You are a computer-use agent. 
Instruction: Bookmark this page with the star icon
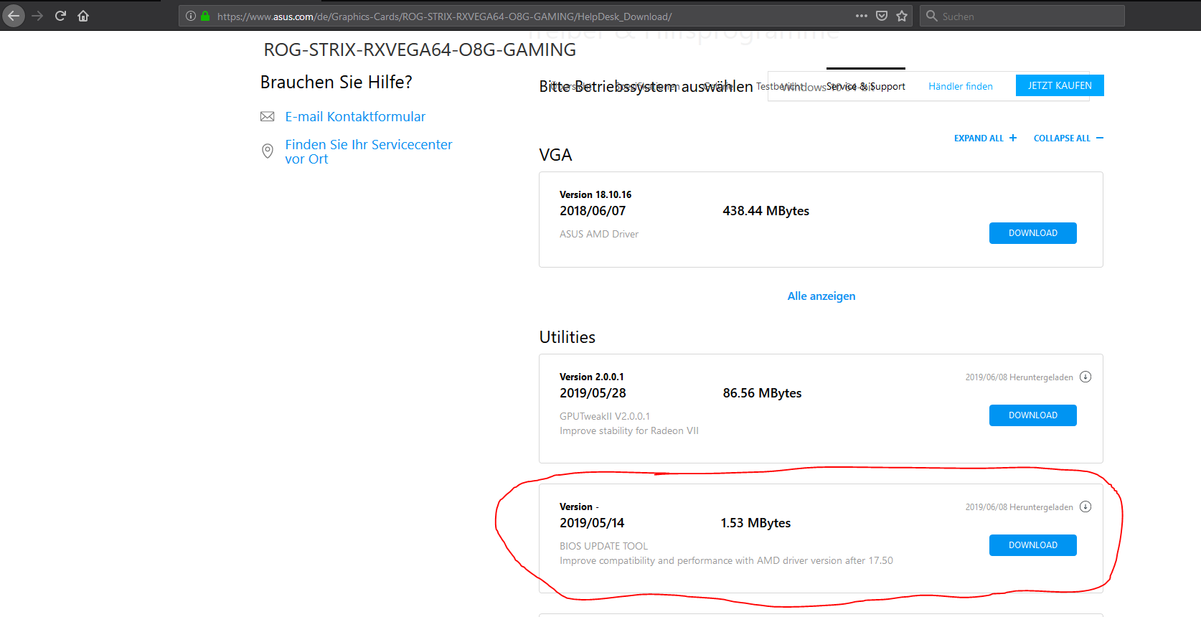click(902, 16)
